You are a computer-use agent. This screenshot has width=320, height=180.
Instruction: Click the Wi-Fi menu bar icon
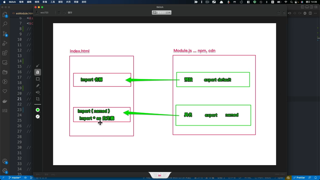coord(286,2)
